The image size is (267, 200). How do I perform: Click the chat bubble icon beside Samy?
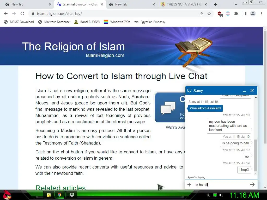click(189, 91)
